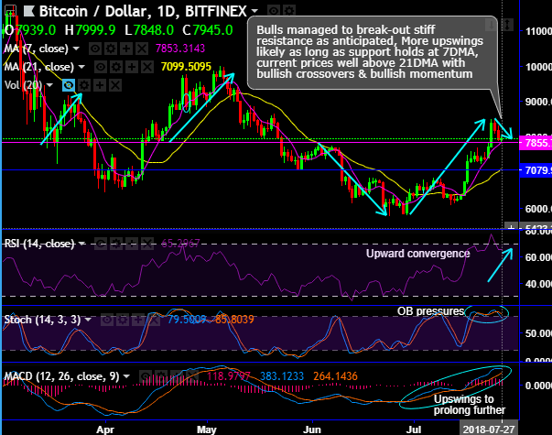The height and width of the screenshot is (435, 552).
Task: Open MA (7, close) format settings gear
Action: 111,49
